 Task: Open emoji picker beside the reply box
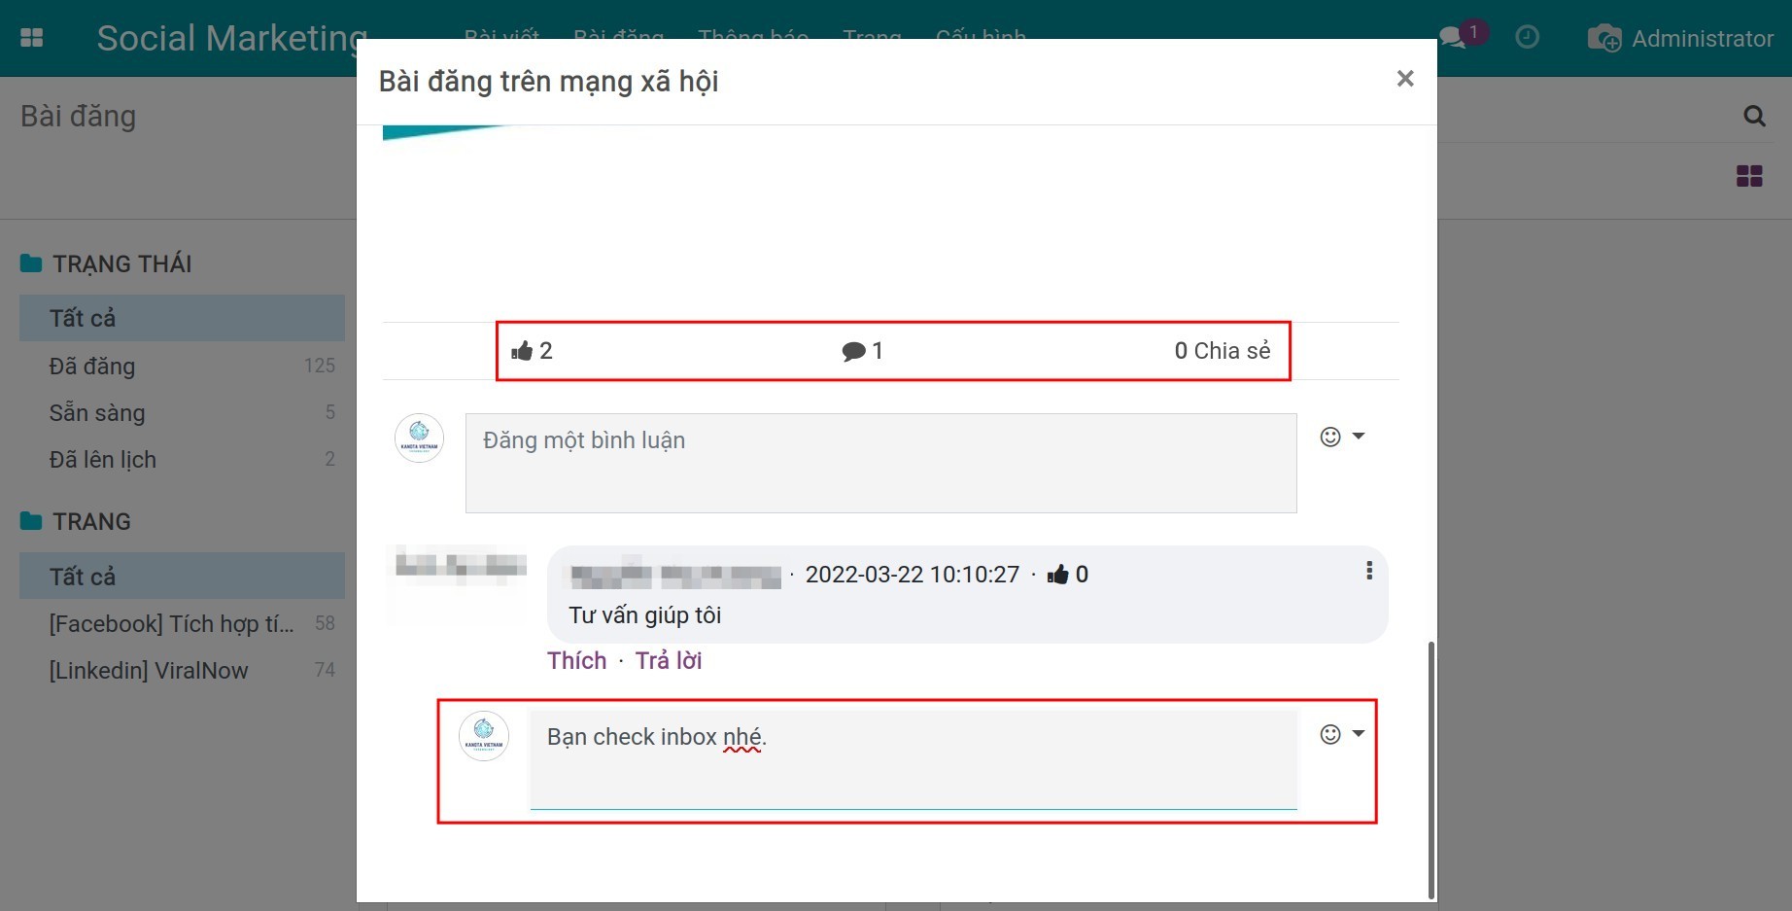1341,735
